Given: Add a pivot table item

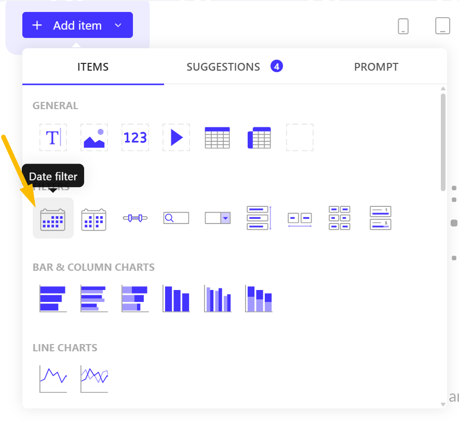Looking at the screenshot, I should click(x=259, y=137).
